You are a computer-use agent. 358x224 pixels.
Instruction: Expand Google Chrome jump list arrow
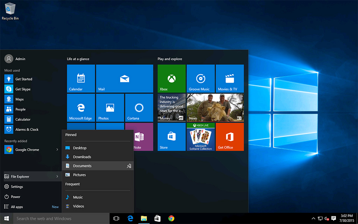[57, 150]
